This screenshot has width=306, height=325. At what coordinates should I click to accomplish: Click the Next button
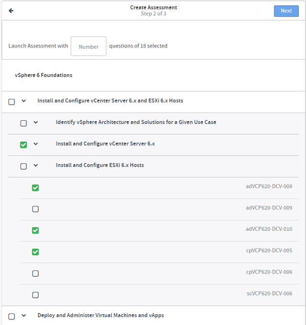coord(286,11)
